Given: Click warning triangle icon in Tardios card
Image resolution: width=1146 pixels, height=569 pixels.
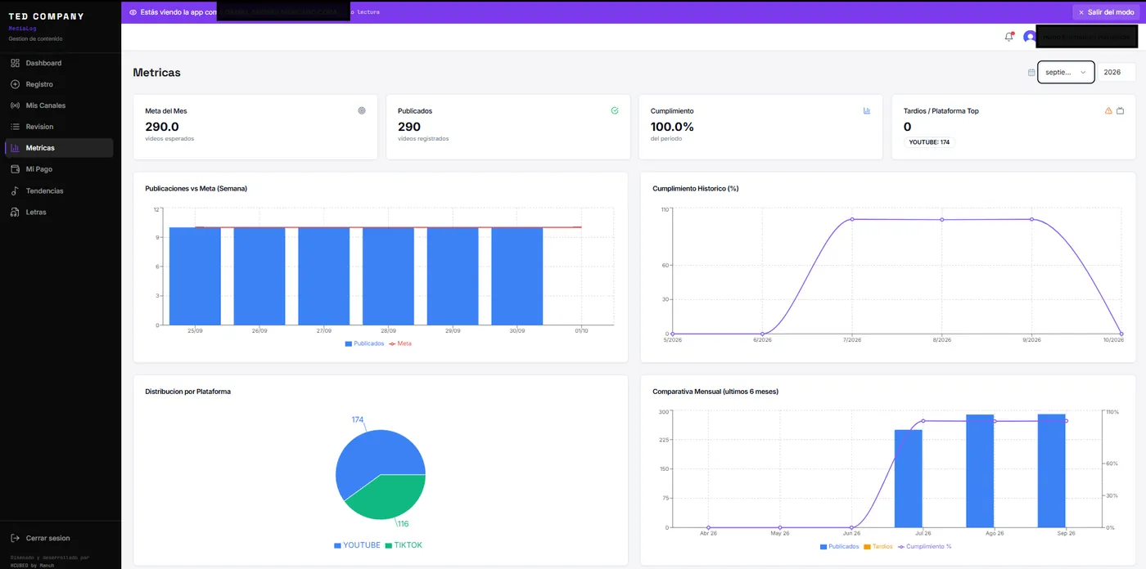Looking at the screenshot, I should coord(1108,110).
